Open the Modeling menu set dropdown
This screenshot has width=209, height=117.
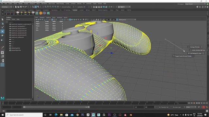click(x=7, y=7)
